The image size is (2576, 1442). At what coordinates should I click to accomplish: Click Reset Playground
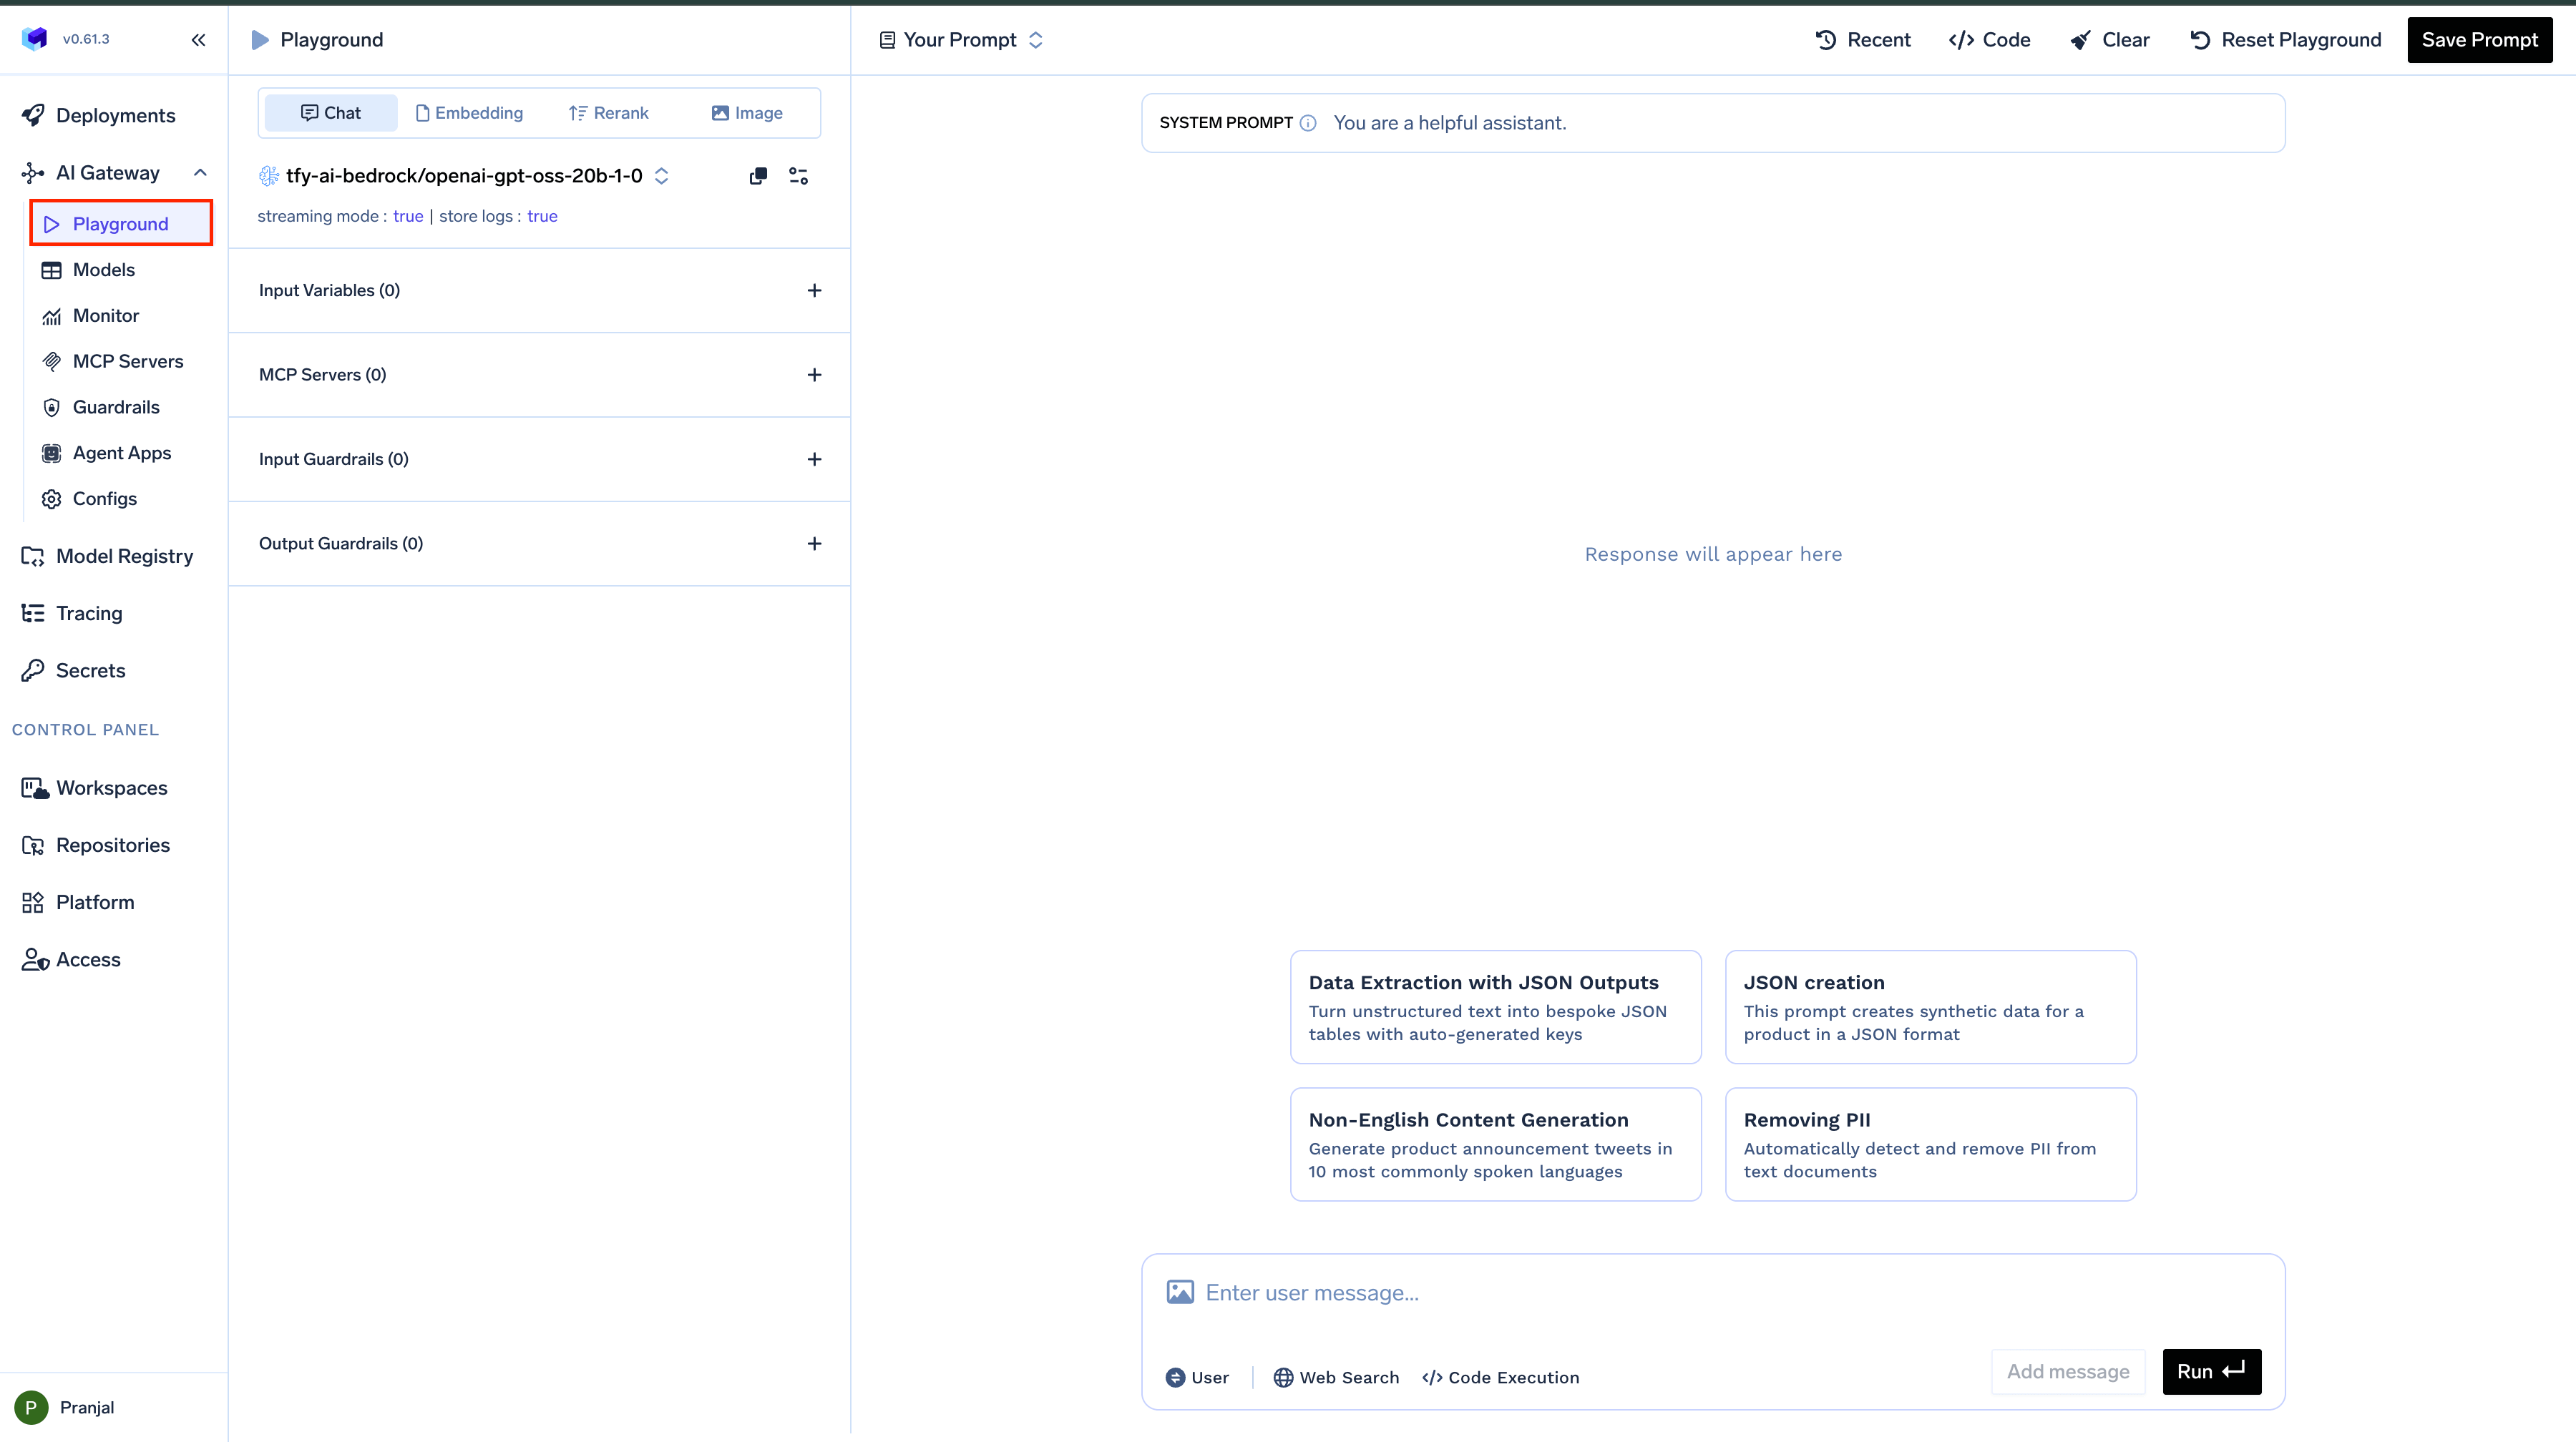pos(2285,40)
